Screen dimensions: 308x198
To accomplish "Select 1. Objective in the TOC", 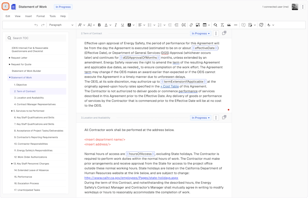I will [x=21, y=85].
